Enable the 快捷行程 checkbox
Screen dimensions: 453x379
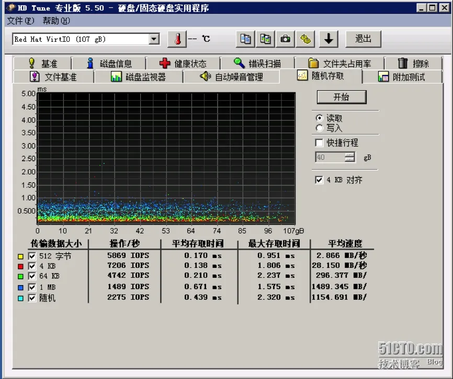pyautogui.click(x=319, y=143)
